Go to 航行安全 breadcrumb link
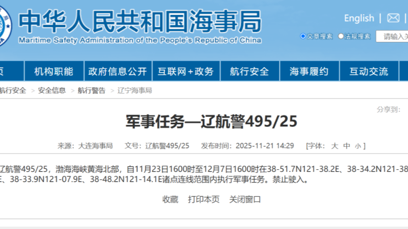 coord(13,90)
